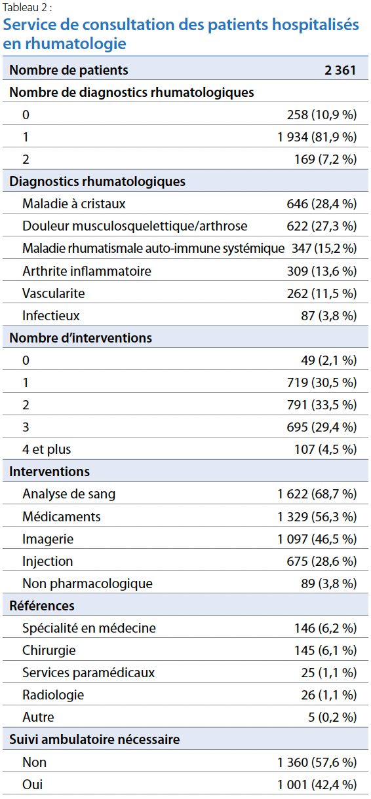This screenshot has width=371, height=799.
Task: Select the 'Oui' value 1 001 (42,4 %)
Action: tap(317, 784)
